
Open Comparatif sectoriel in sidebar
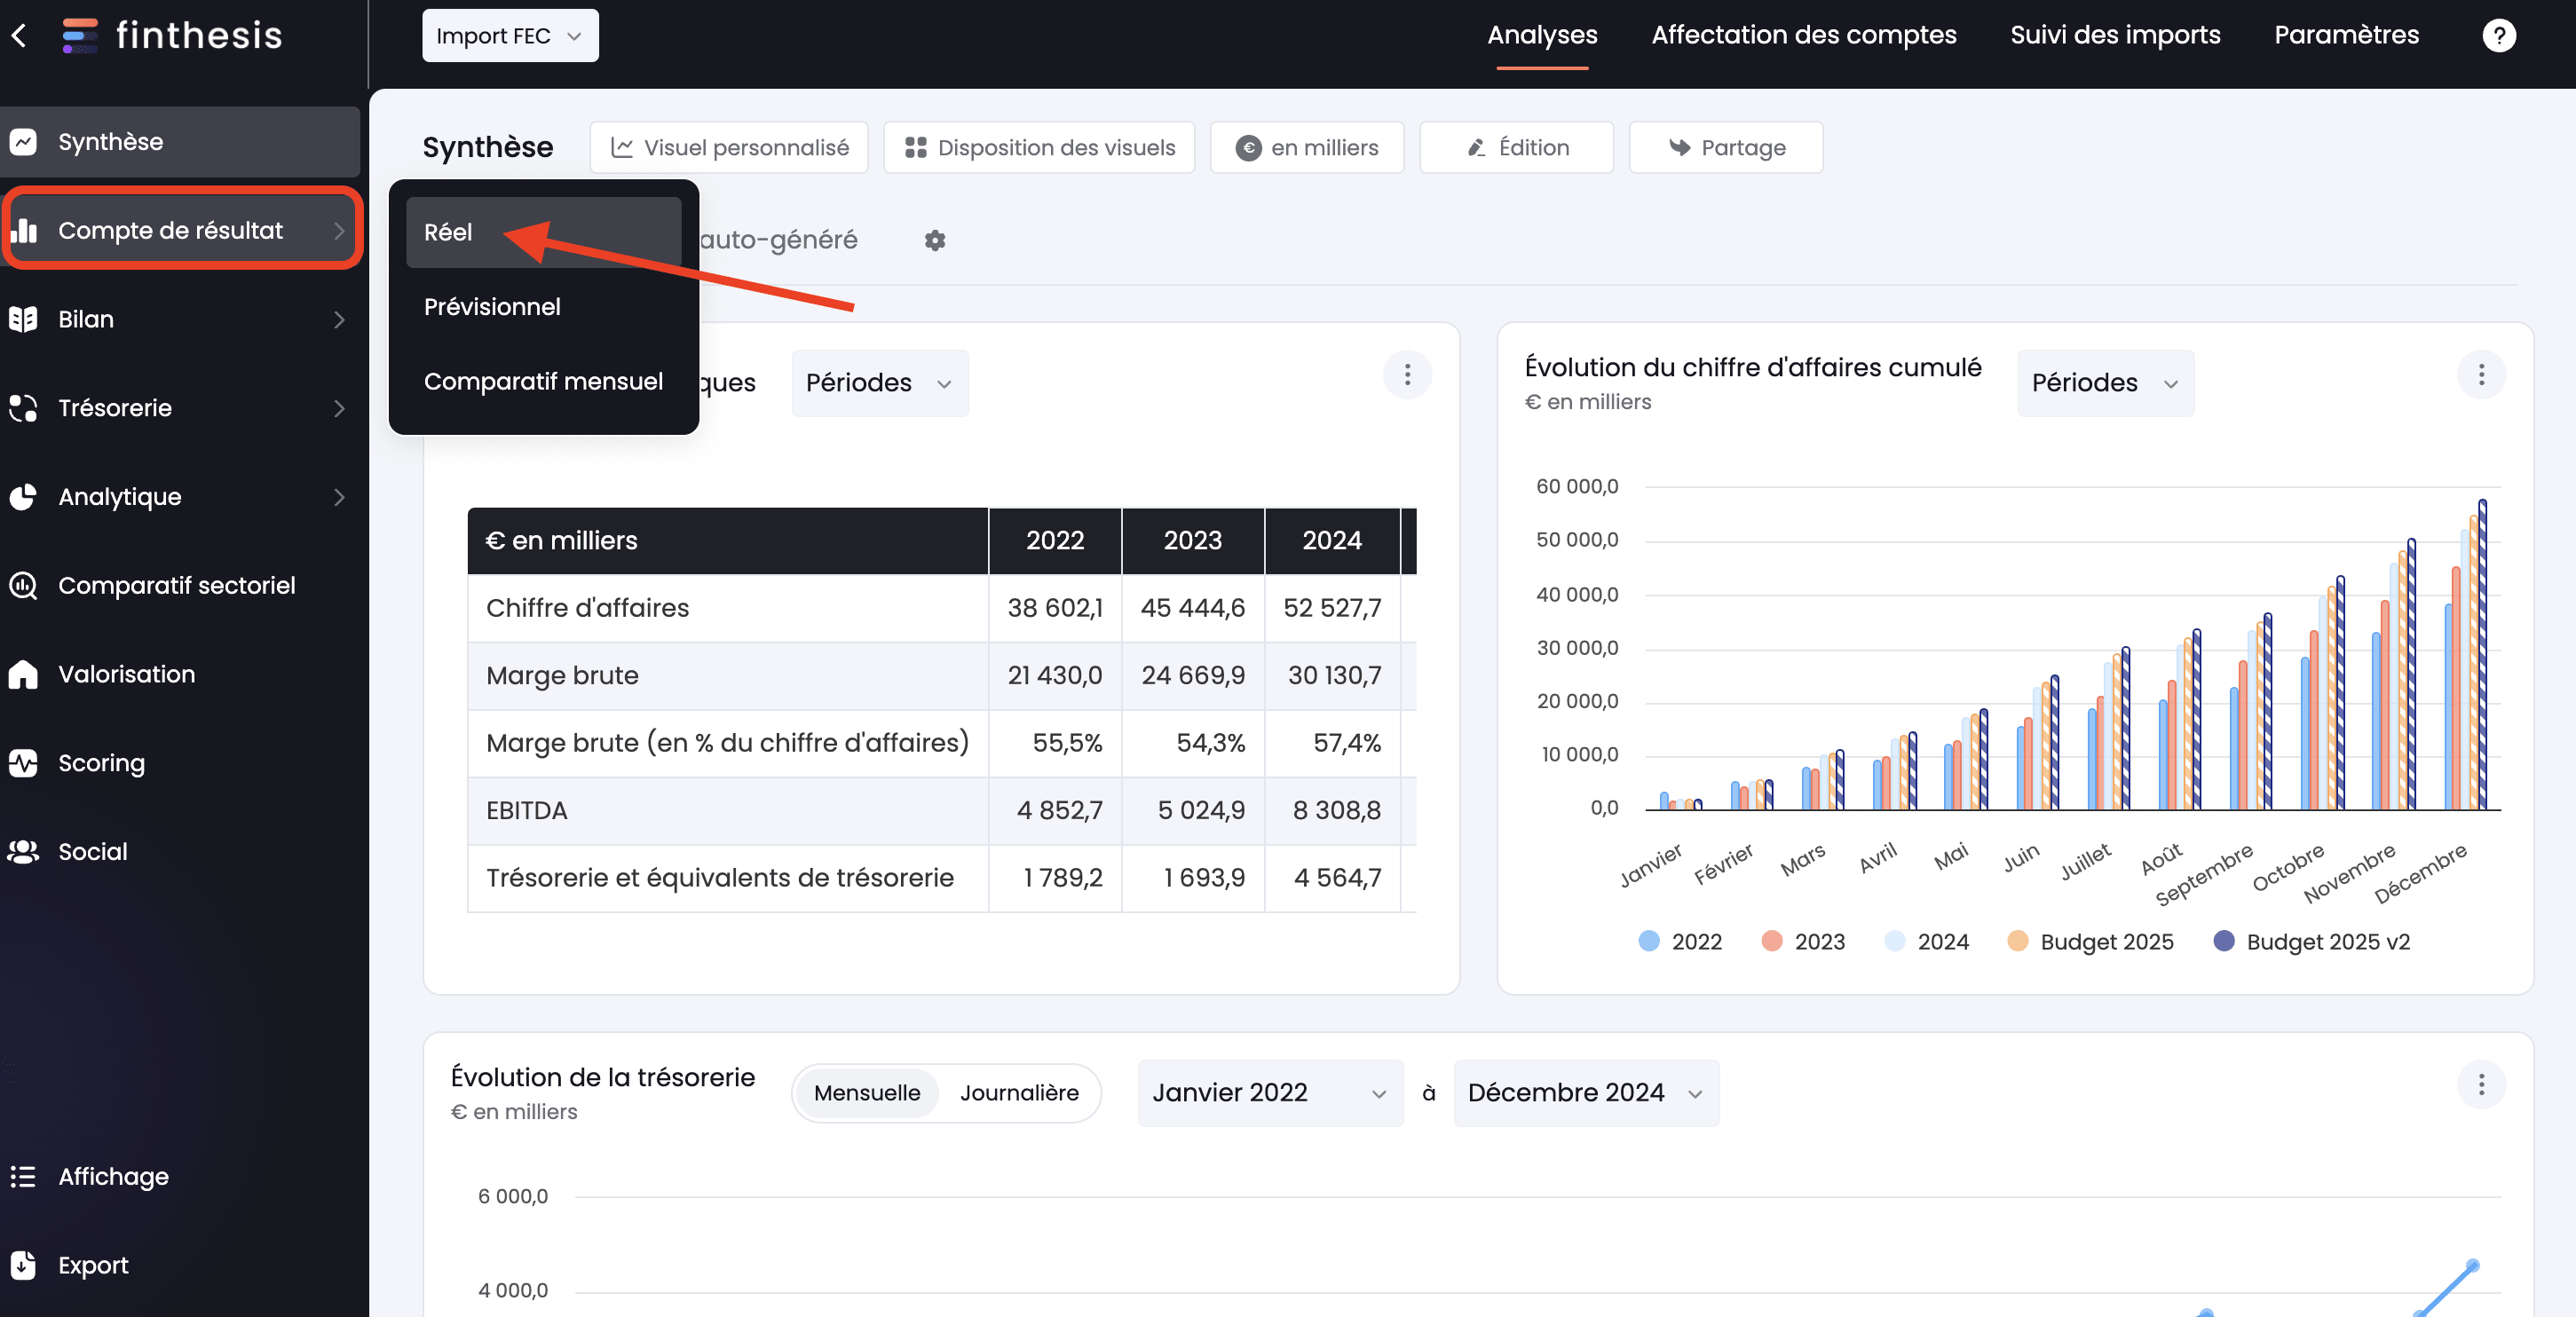177,586
